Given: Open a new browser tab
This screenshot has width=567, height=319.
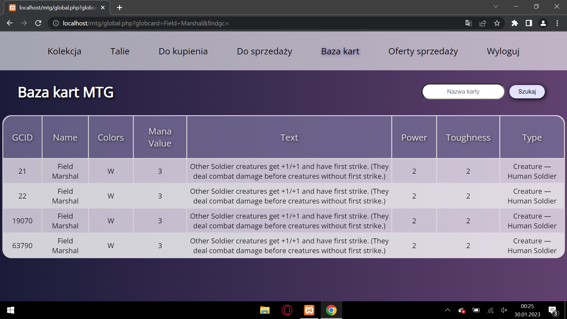Looking at the screenshot, I should [x=120, y=8].
